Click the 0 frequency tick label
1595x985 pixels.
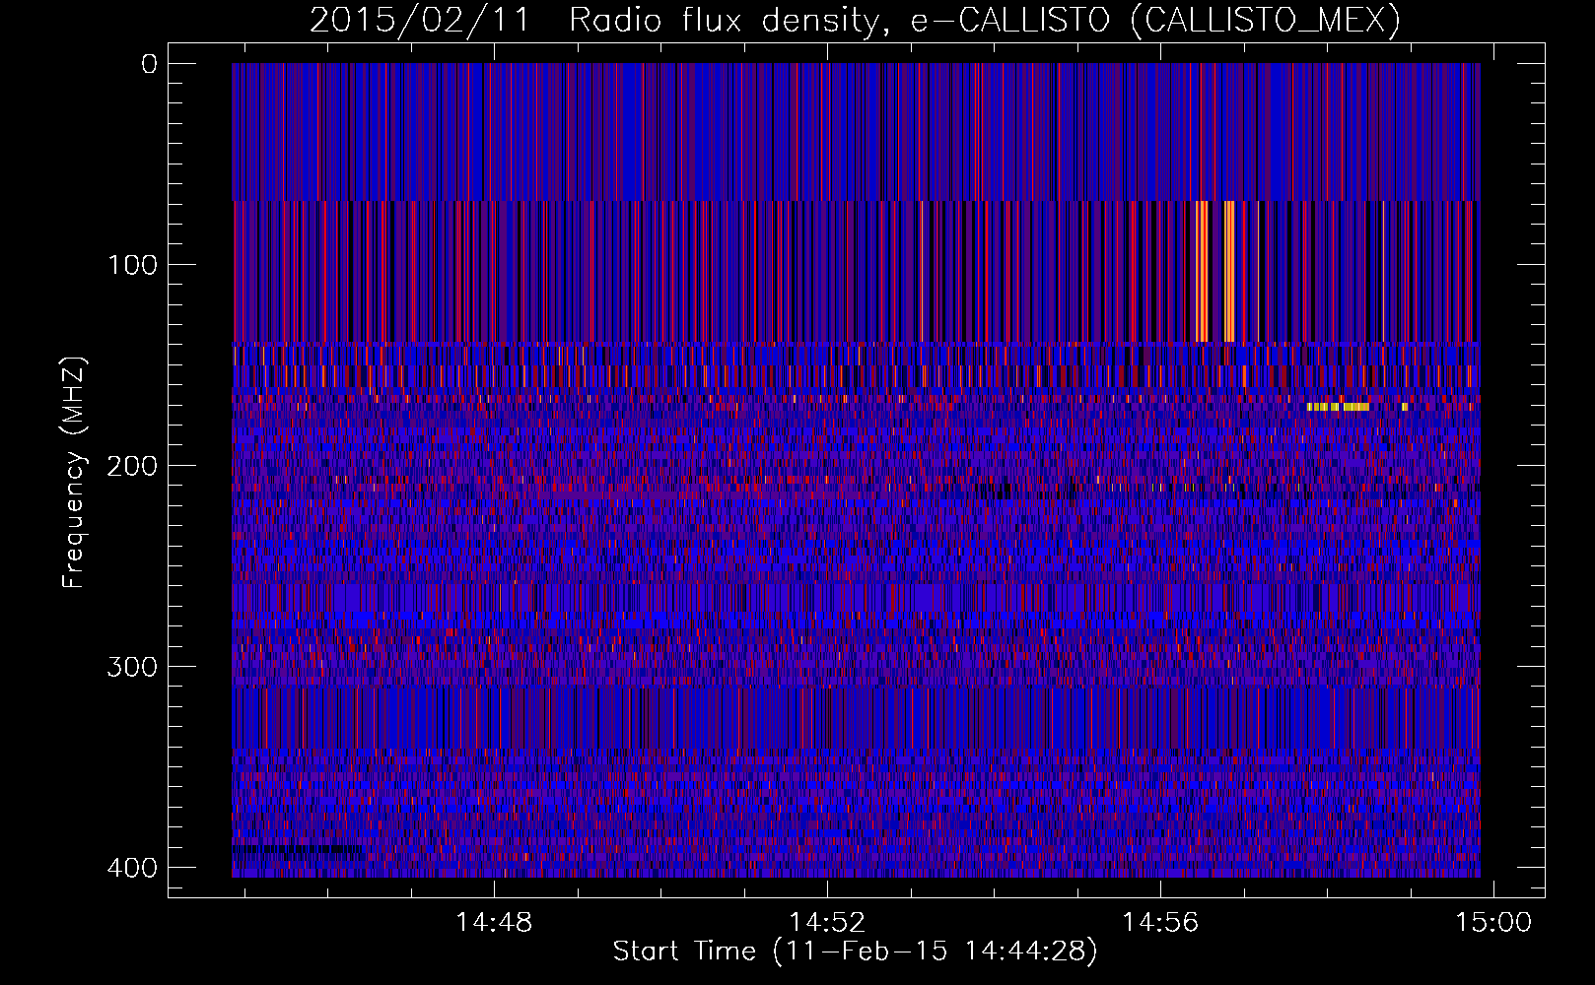pos(149,65)
